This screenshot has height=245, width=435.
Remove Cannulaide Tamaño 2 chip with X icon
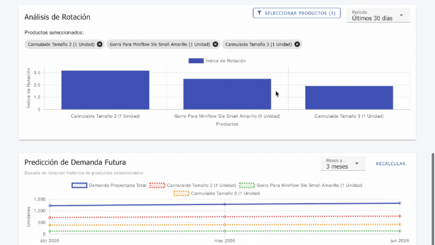[100, 44]
